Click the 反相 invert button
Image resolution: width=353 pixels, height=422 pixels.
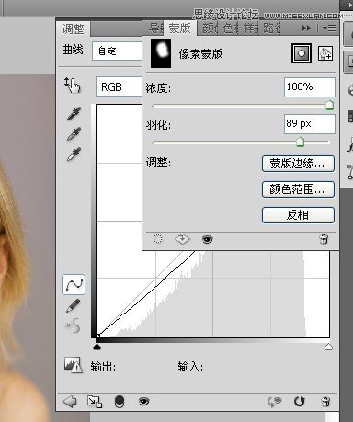[x=298, y=215]
